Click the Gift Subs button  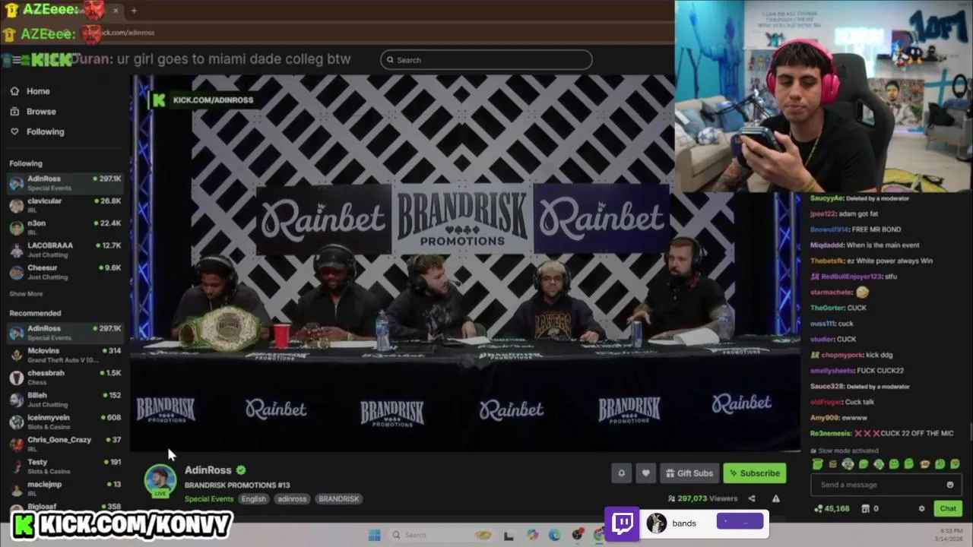tap(689, 473)
